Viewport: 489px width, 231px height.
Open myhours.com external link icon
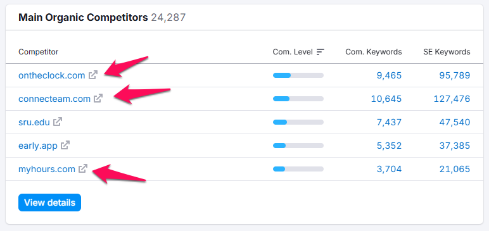[83, 168]
